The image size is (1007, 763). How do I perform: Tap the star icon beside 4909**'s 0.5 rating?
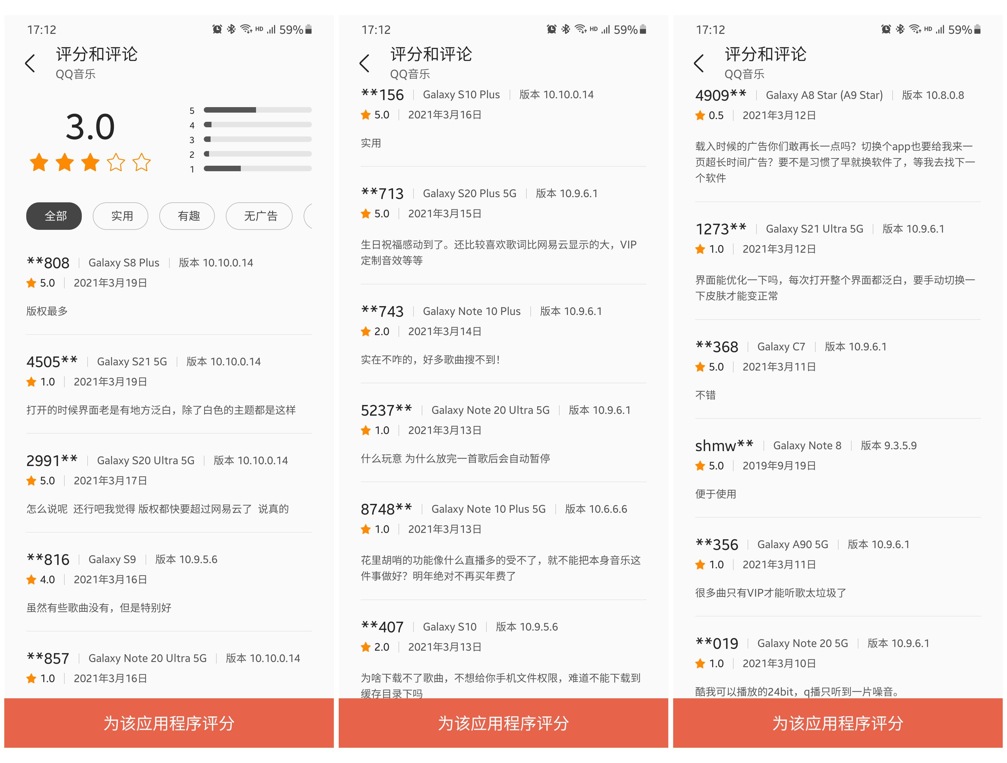pos(700,116)
